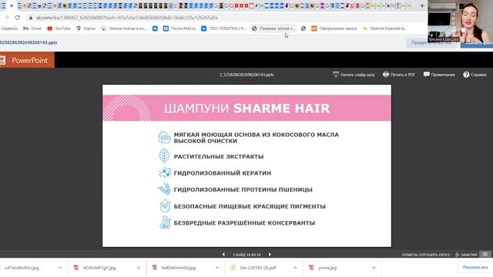Toggle the Заметки notes pane

point(466,255)
